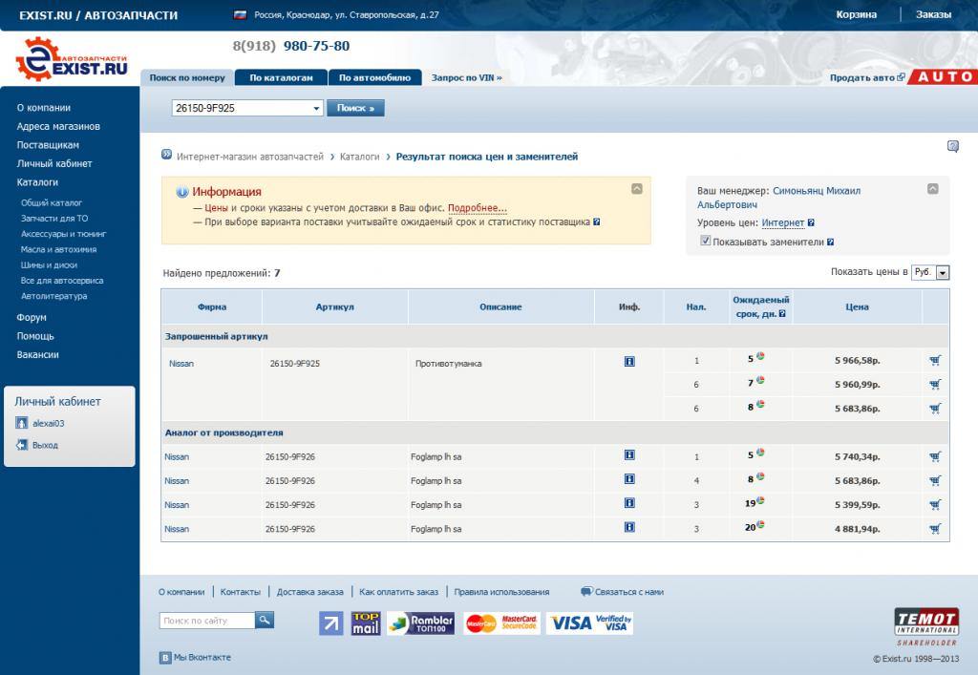Switch to По автомобилю tab

pyautogui.click(x=374, y=78)
